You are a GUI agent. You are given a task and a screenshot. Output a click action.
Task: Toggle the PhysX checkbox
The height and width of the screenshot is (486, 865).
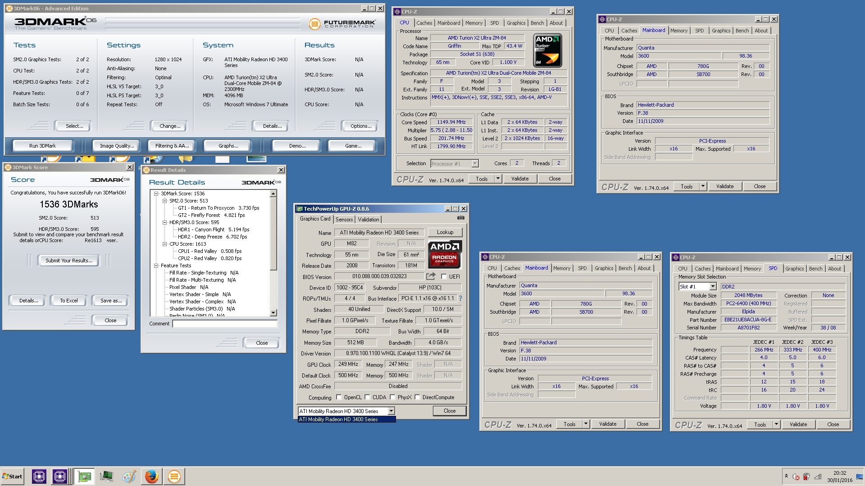click(x=392, y=397)
